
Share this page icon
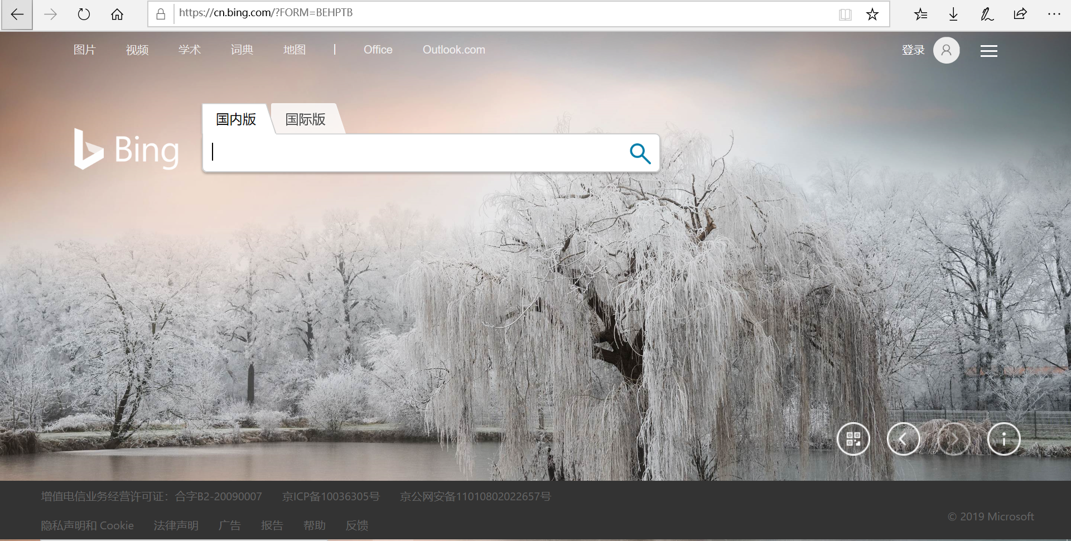click(x=1020, y=14)
